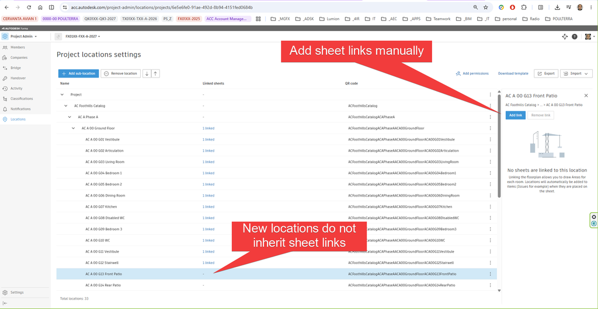Click the Remove location button

click(120, 73)
